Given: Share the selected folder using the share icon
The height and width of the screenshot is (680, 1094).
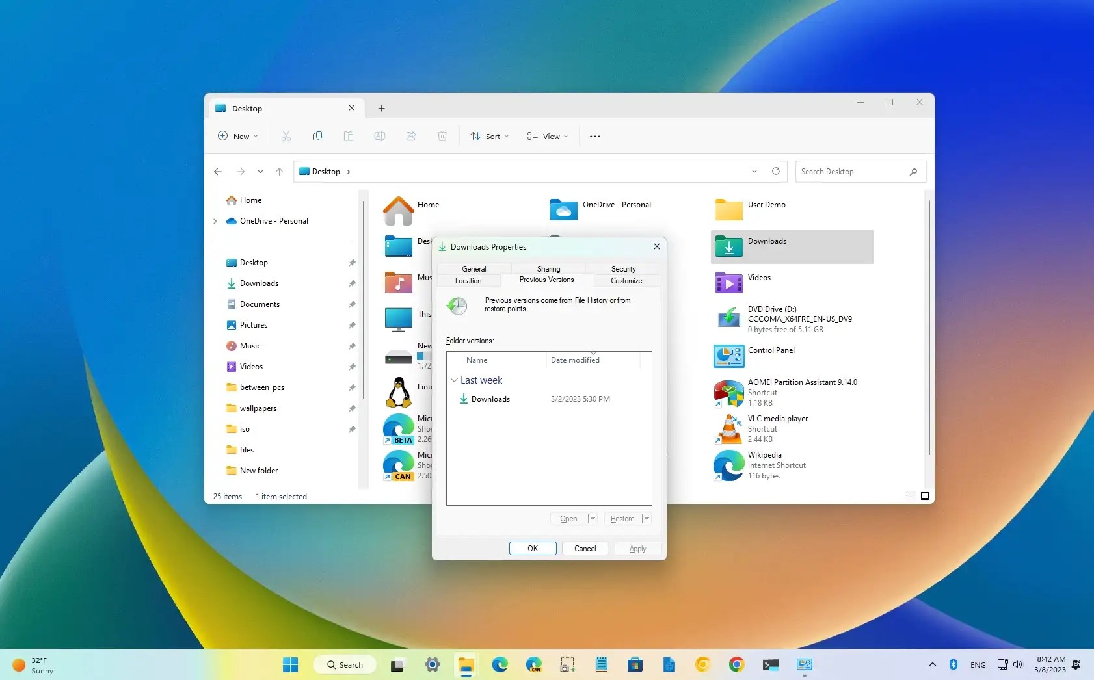Looking at the screenshot, I should click(410, 136).
